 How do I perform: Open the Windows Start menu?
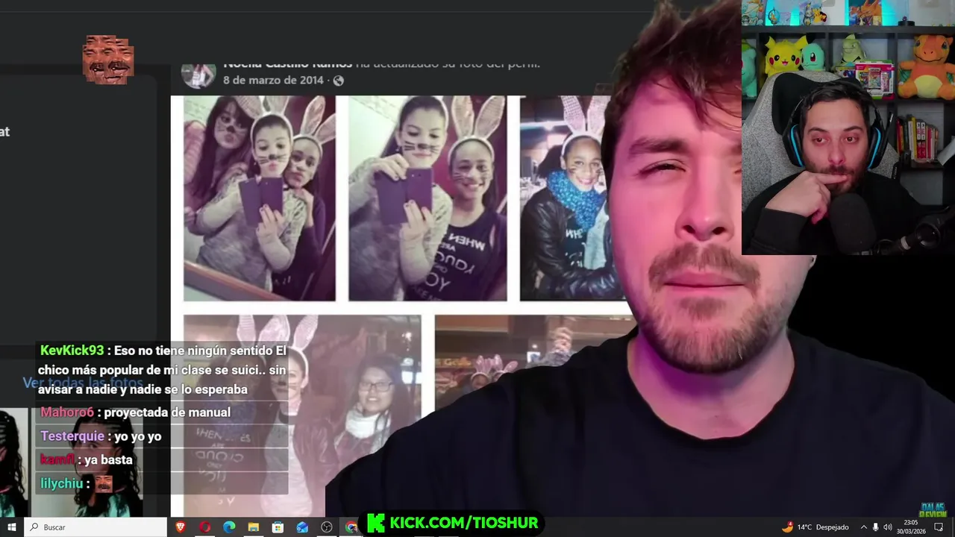11,527
